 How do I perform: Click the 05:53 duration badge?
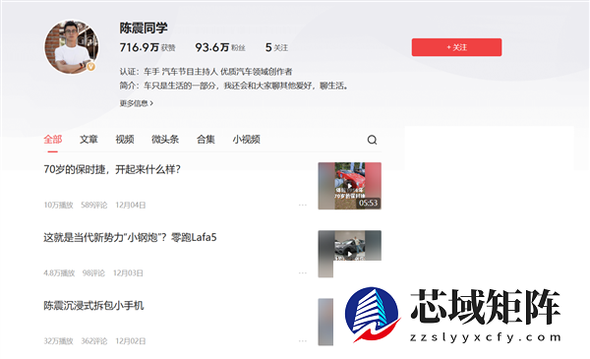click(x=368, y=204)
